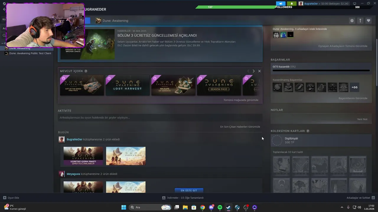
Task: Expand hidden system tray icons chevron
Action: (342, 207)
